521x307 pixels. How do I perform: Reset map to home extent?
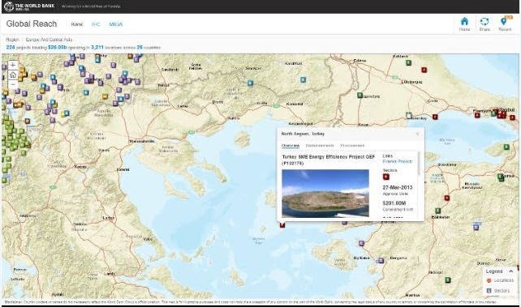click(13, 75)
